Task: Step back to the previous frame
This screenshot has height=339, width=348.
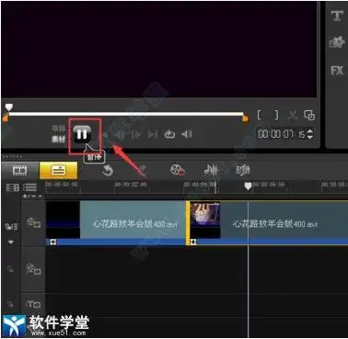Action: pos(120,134)
